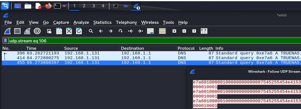Screen dimensions: 301x109
Task: Open the terminal emulator launcher
Action: pos(57,6)
